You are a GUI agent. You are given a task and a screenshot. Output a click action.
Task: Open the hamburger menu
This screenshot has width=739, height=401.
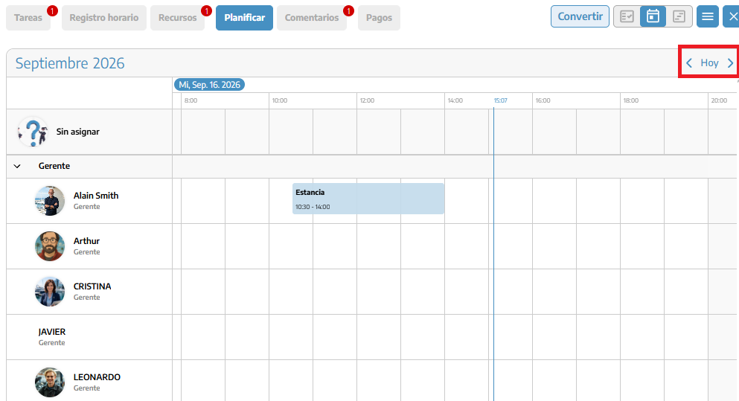(708, 16)
